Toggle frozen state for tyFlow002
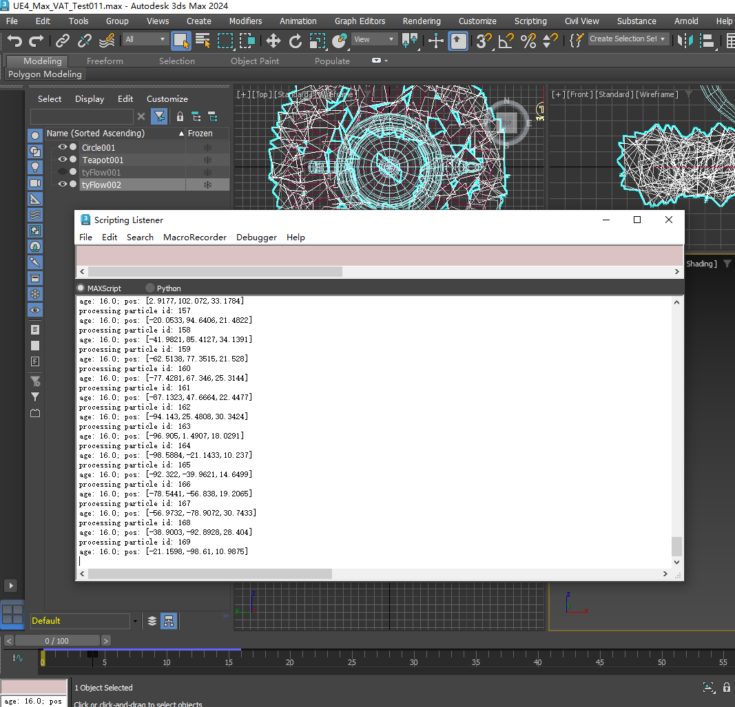This screenshot has height=707, width=735. [207, 185]
